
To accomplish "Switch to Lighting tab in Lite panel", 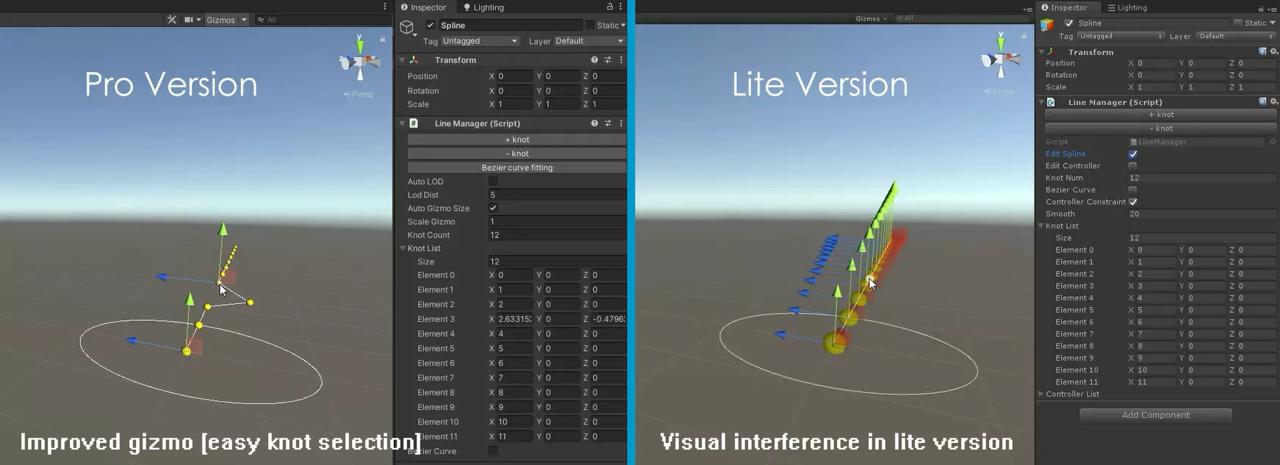I will pyautogui.click(x=1127, y=7).
